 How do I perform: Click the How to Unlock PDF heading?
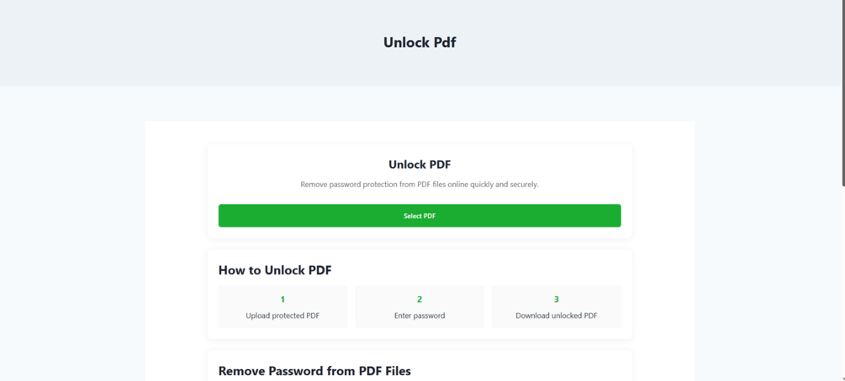coord(275,270)
